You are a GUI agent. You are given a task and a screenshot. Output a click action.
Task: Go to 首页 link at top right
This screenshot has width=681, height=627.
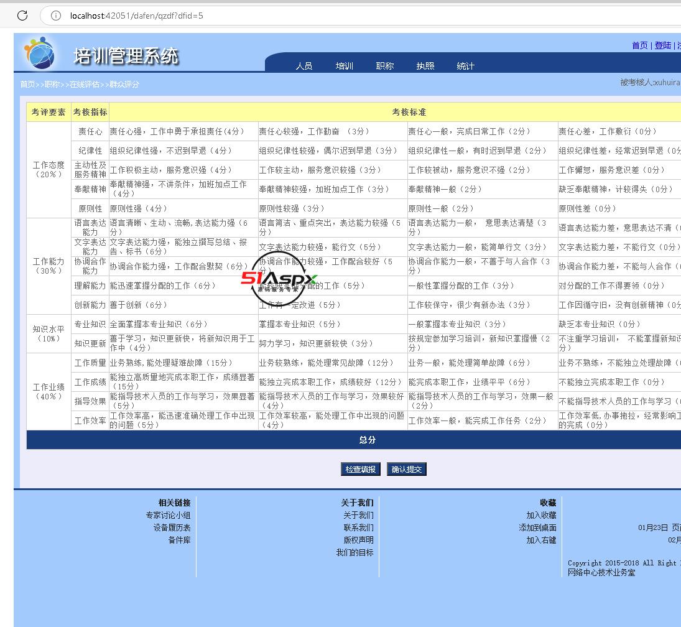[x=640, y=45]
